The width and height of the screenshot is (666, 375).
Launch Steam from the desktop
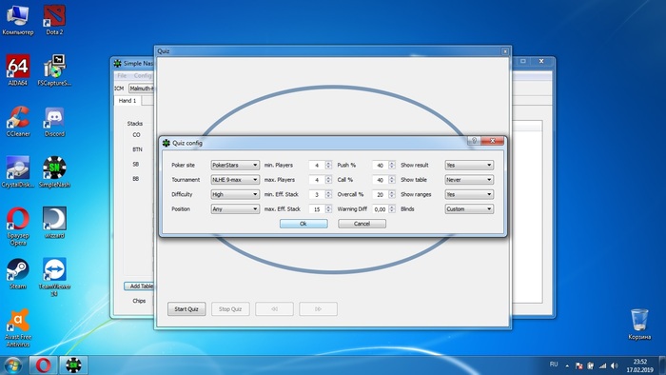17,274
